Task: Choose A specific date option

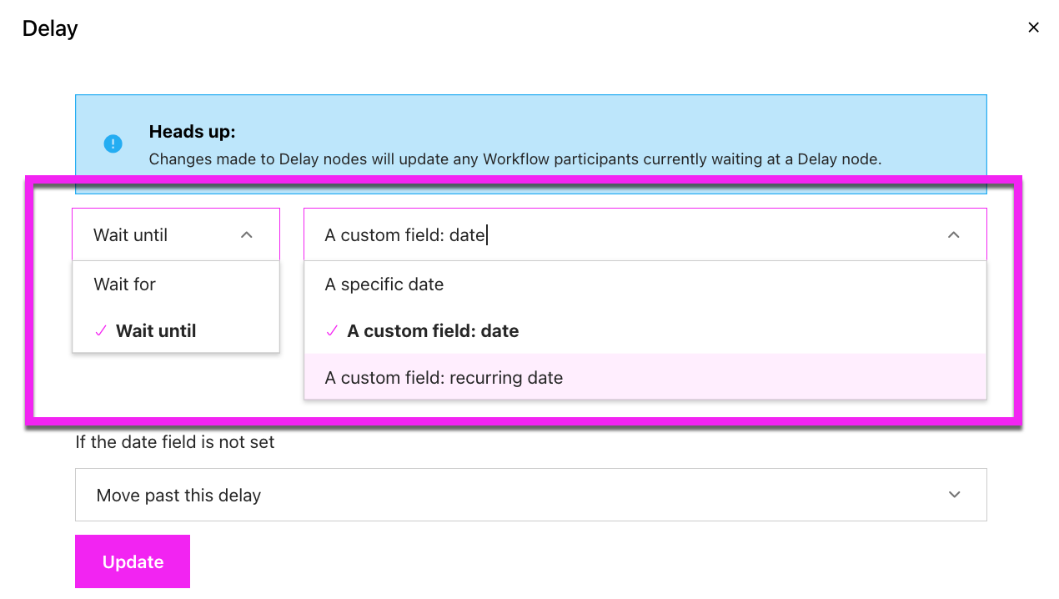Action: (384, 284)
